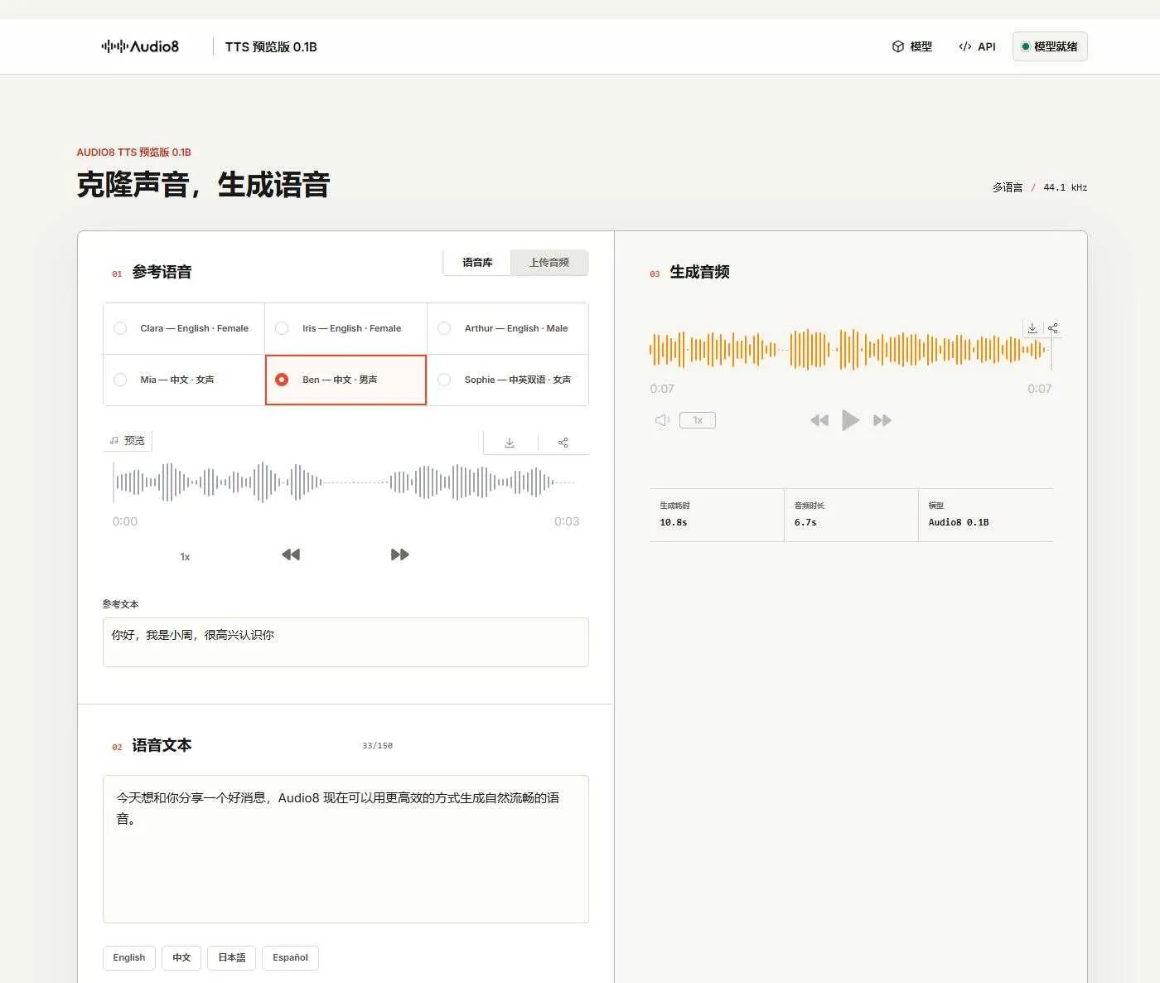Select the Mia 中文 女声 voice
The height and width of the screenshot is (983, 1160).
[x=184, y=380]
